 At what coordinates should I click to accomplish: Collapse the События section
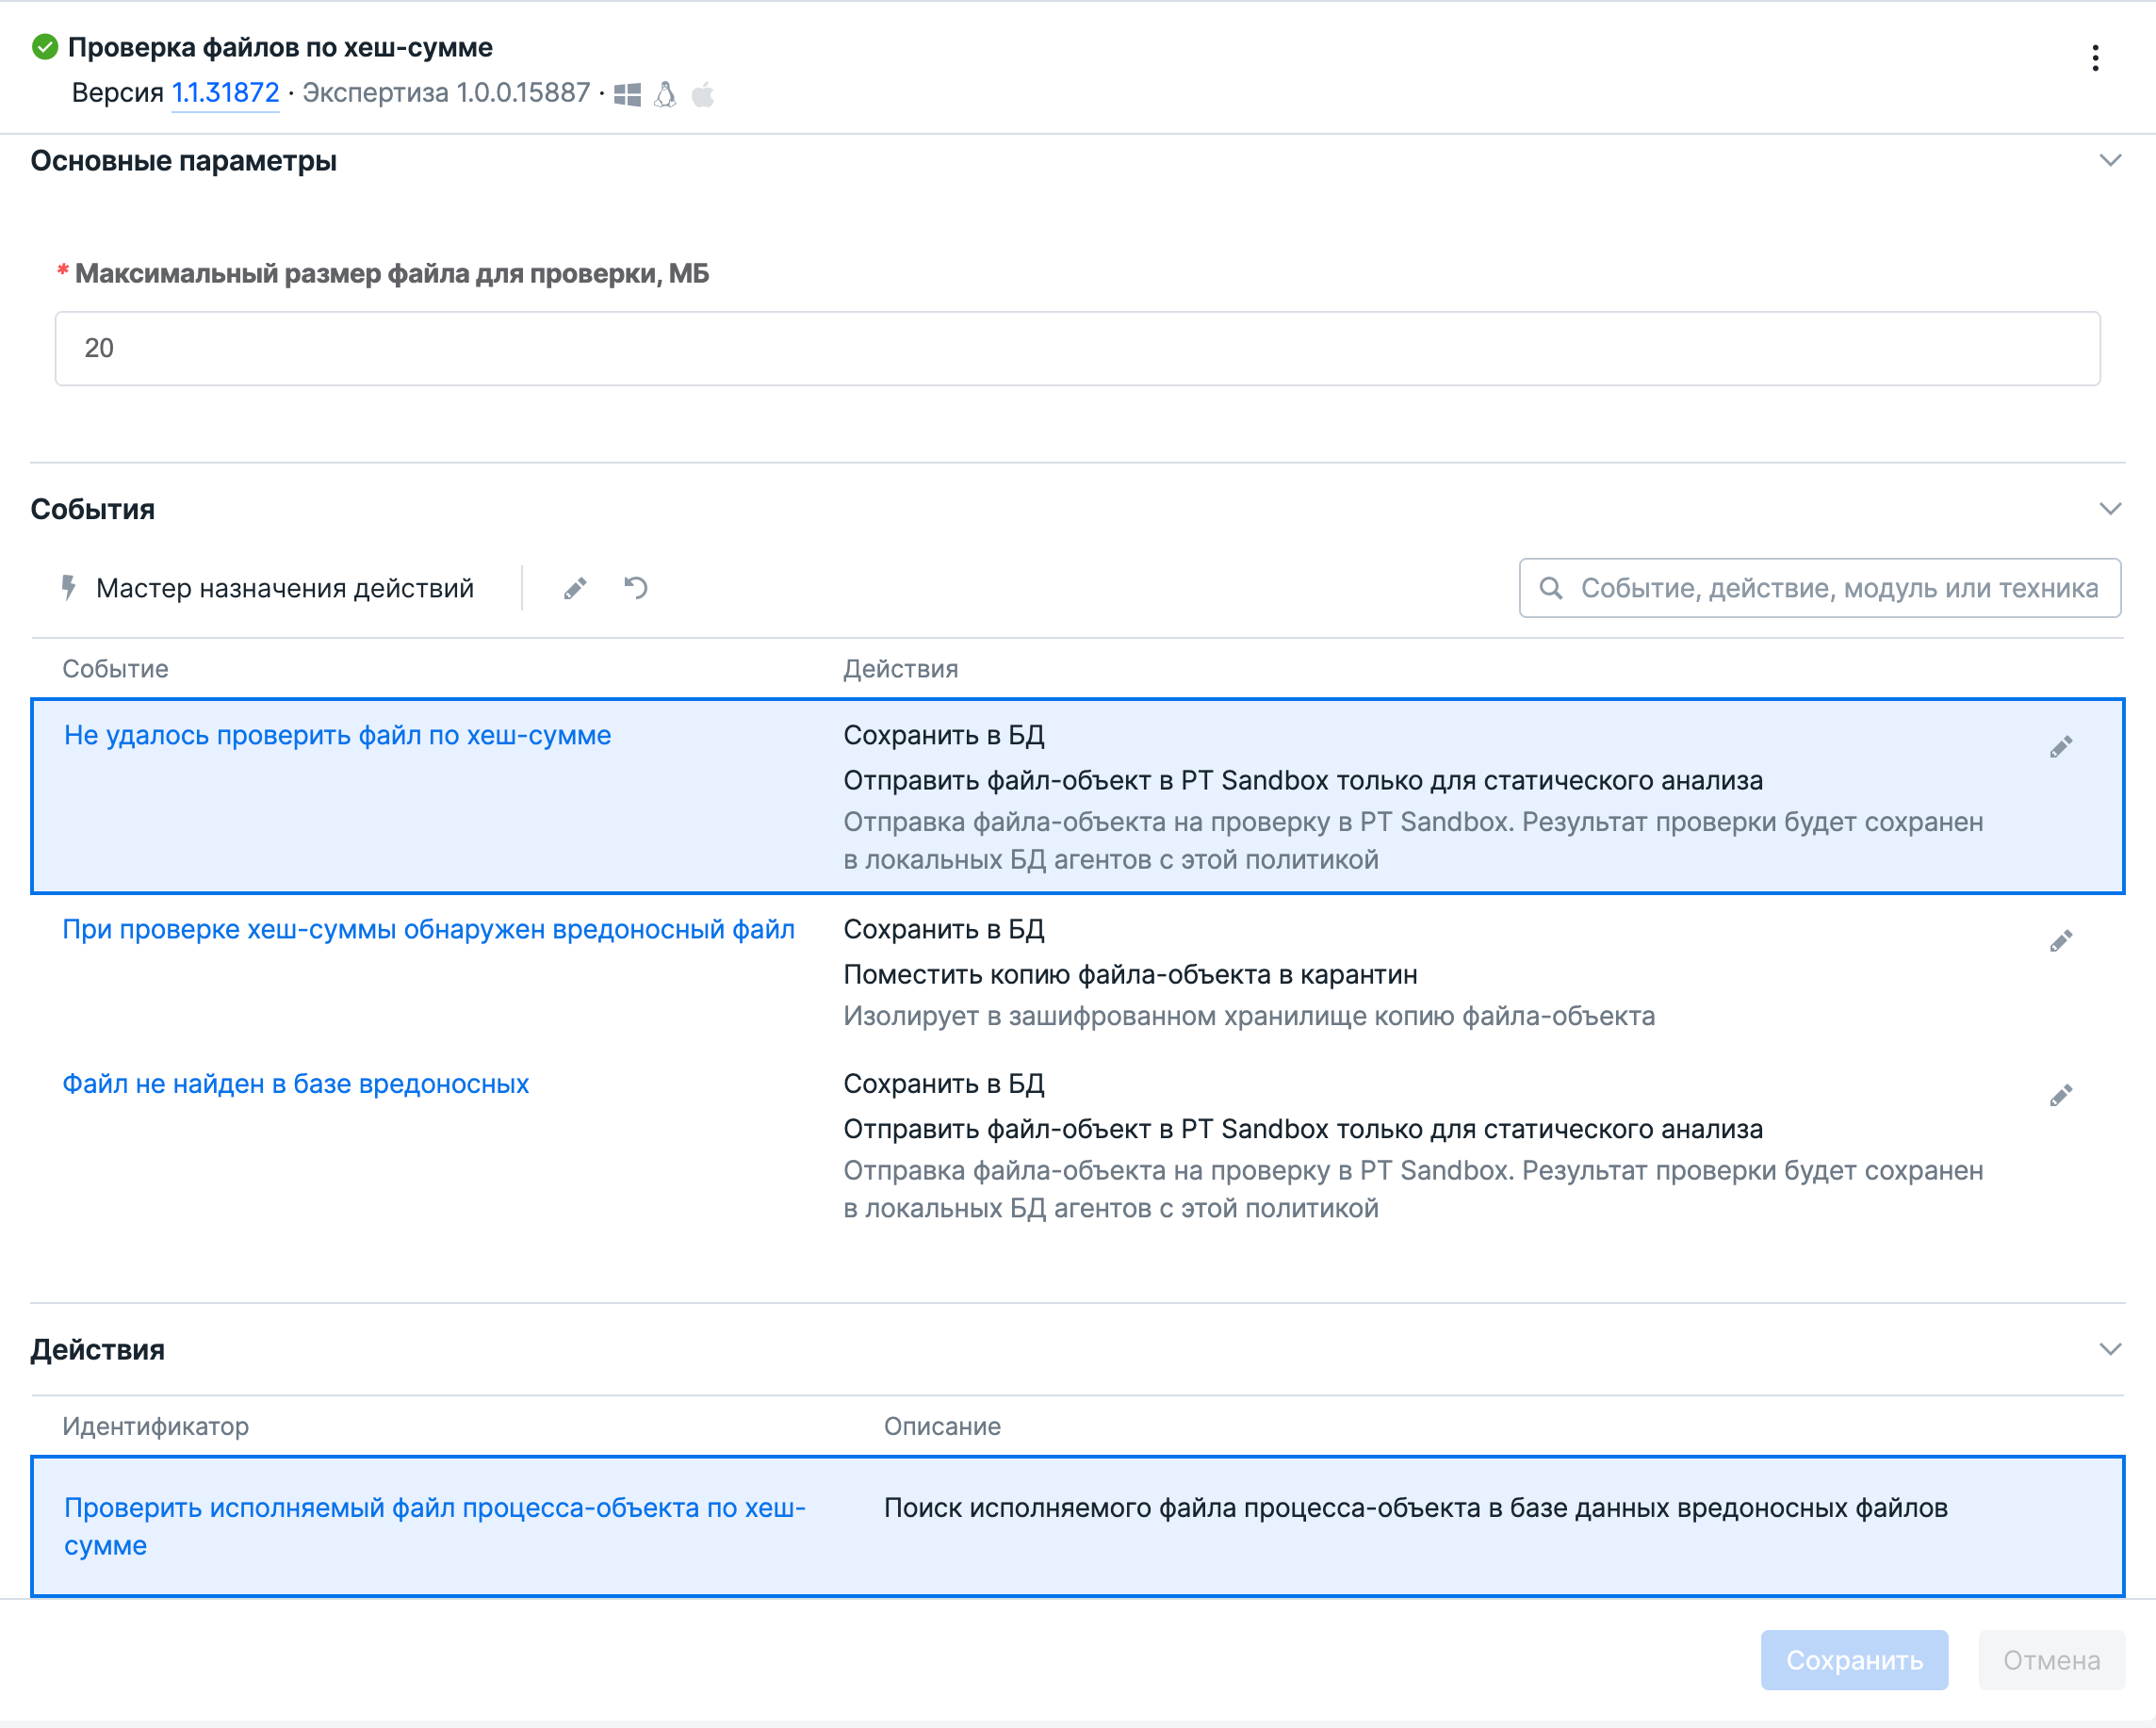[x=2110, y=509]
